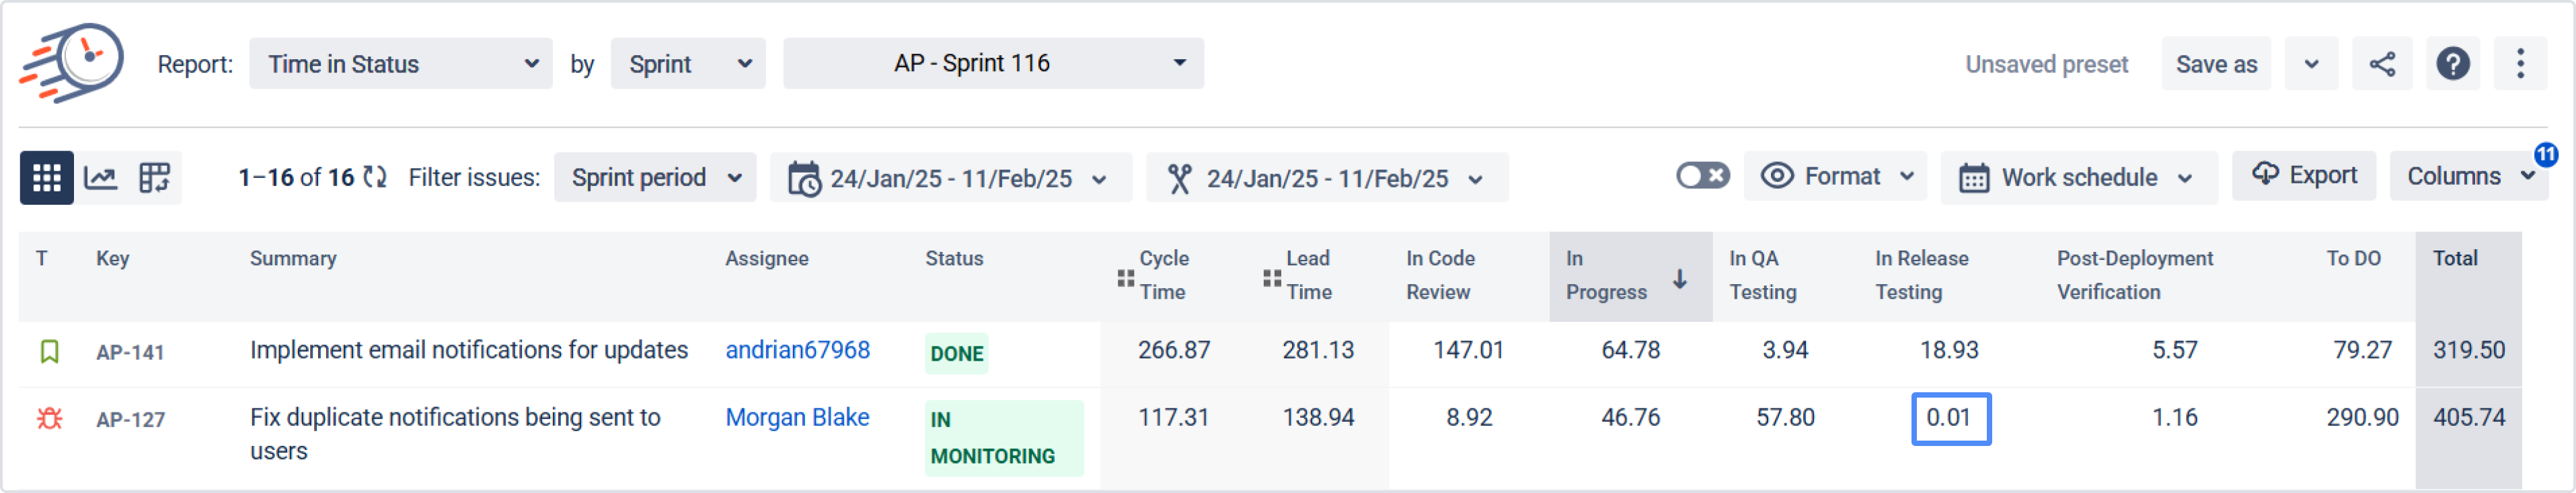
Task: Open the Columns selector
Action: coord(2466,177)
